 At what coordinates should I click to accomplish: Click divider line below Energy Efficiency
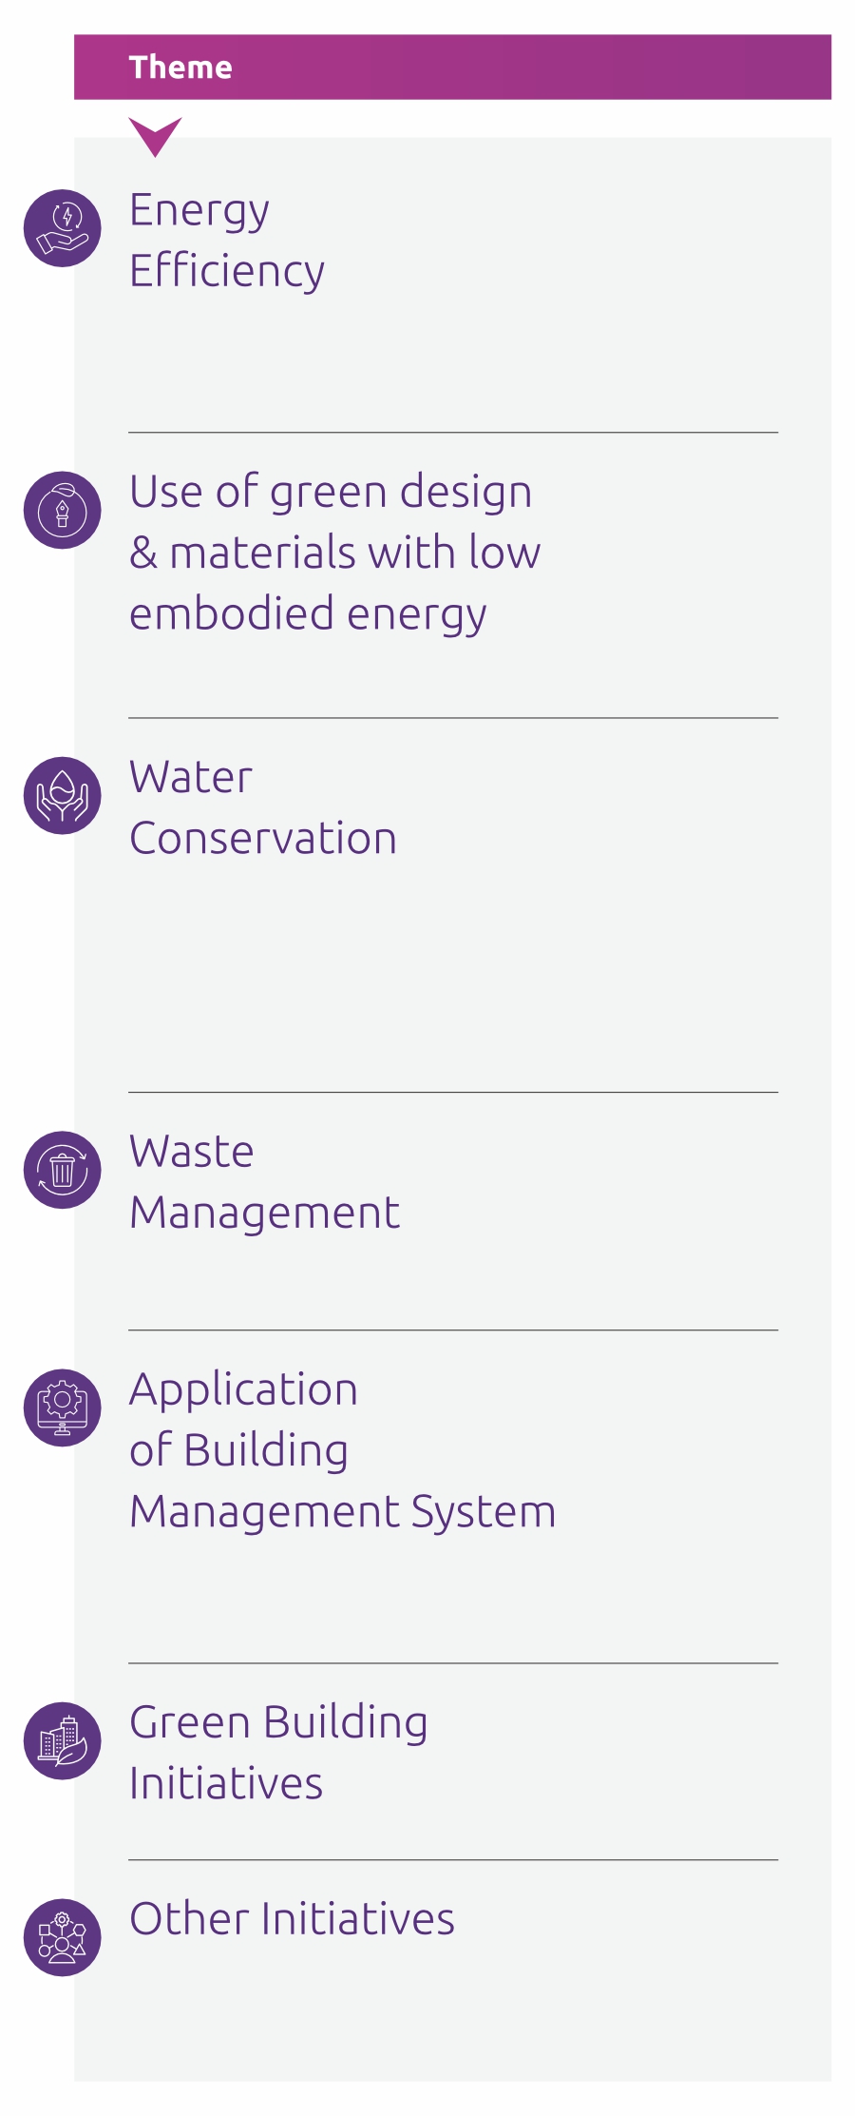453,433
